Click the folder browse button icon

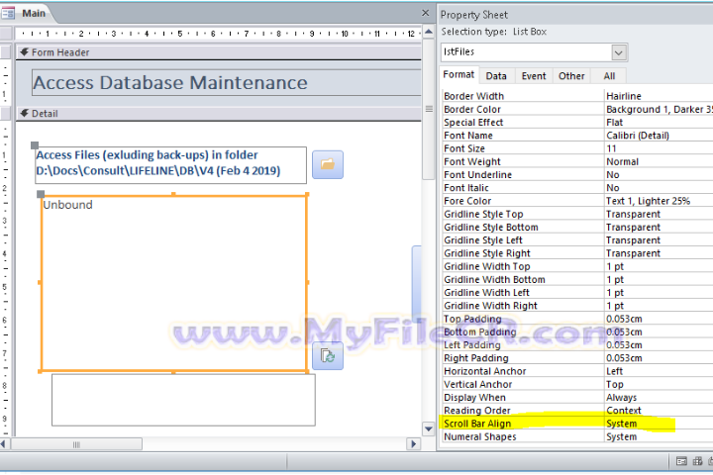point(328,164)
